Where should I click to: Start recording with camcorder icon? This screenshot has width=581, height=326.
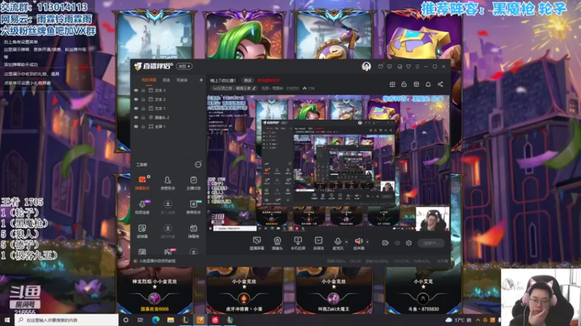pyautogui.click(x=386, y=243)
